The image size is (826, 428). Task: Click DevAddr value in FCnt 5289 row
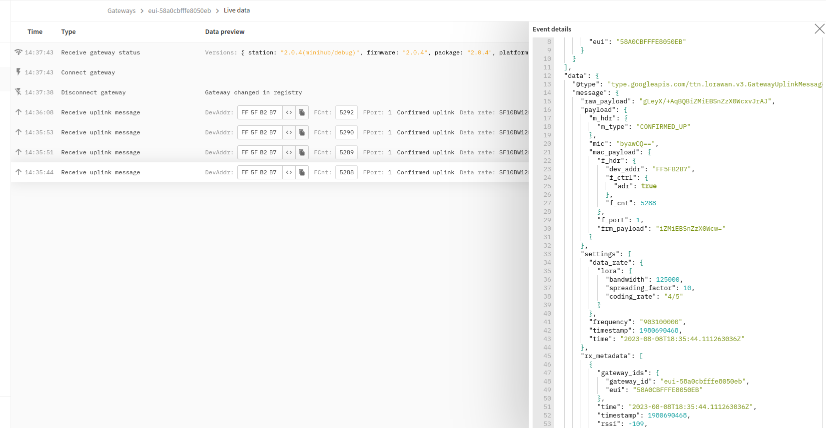point(260,152)
